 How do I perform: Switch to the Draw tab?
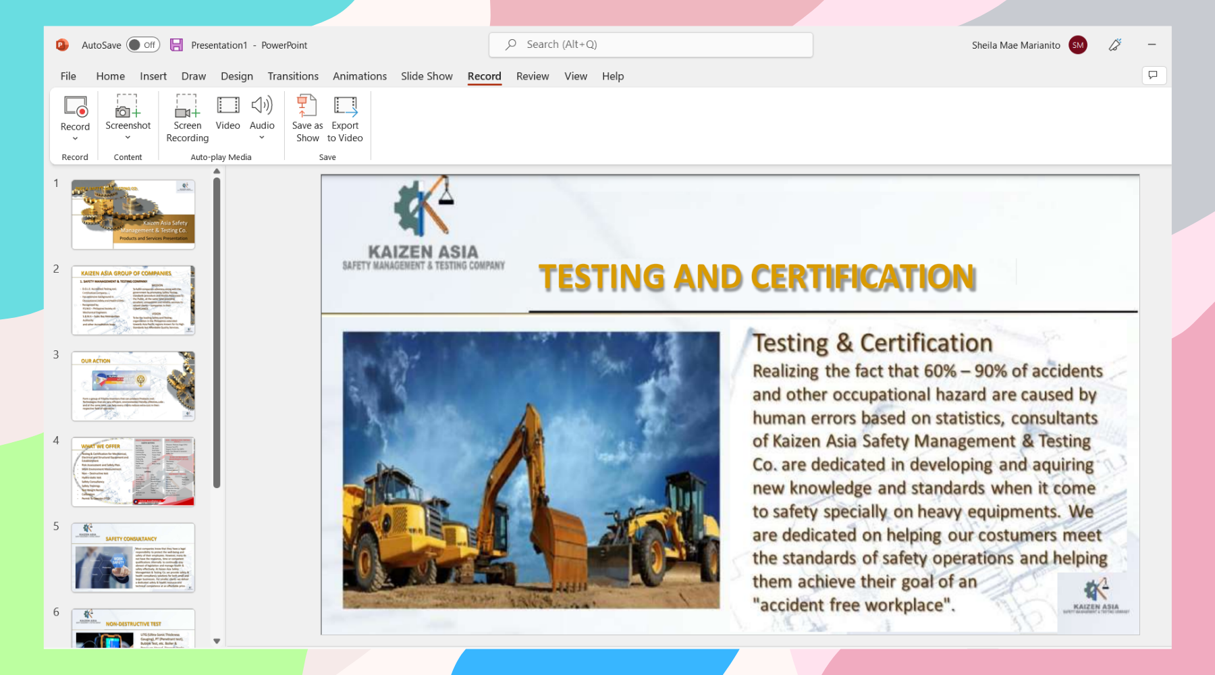tap(193, 76)
